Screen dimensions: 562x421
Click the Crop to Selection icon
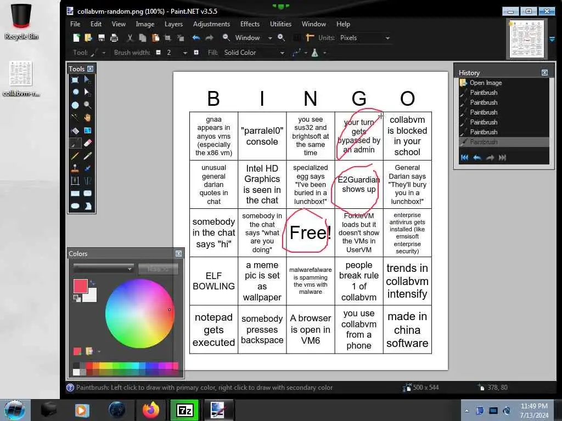pyautogui.click(x=167, y=38)
